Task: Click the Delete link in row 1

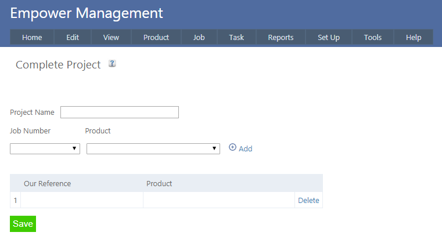Action: [x=308, y=201]
